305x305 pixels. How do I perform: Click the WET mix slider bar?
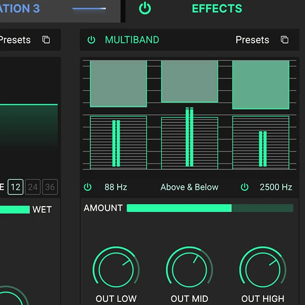[x=15, y=209]
